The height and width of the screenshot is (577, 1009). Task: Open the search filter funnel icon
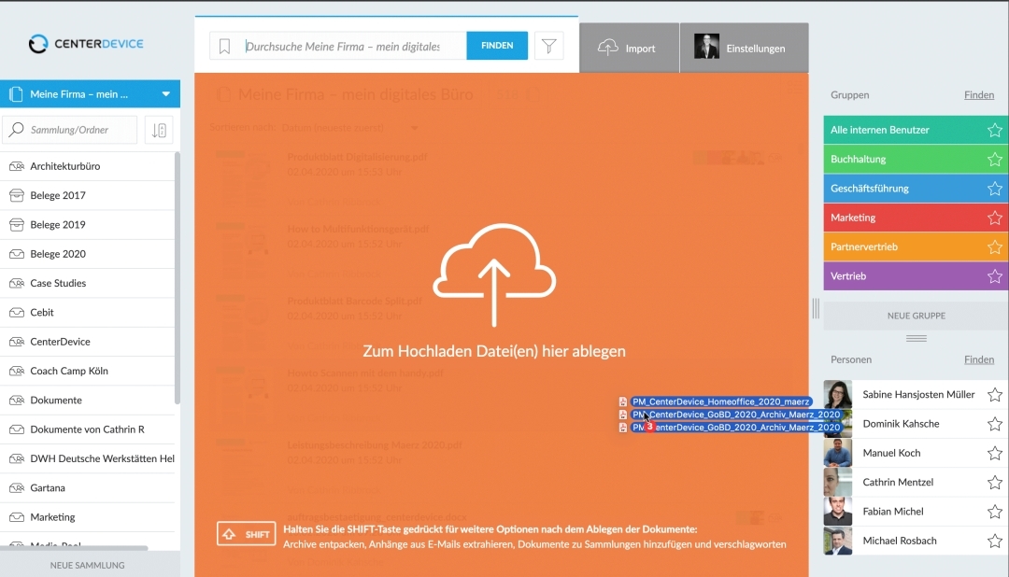click(549, 46)
